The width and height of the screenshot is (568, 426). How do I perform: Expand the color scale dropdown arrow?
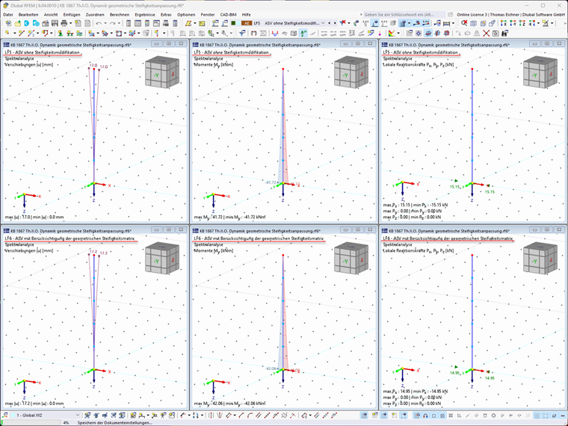click(x=398, y=34)
